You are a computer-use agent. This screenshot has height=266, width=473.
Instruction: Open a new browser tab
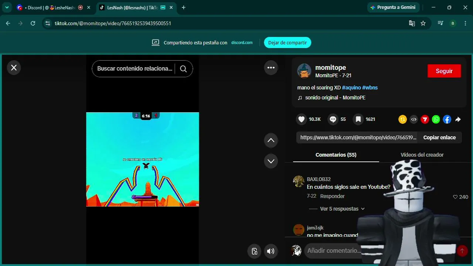click(184, 7)
